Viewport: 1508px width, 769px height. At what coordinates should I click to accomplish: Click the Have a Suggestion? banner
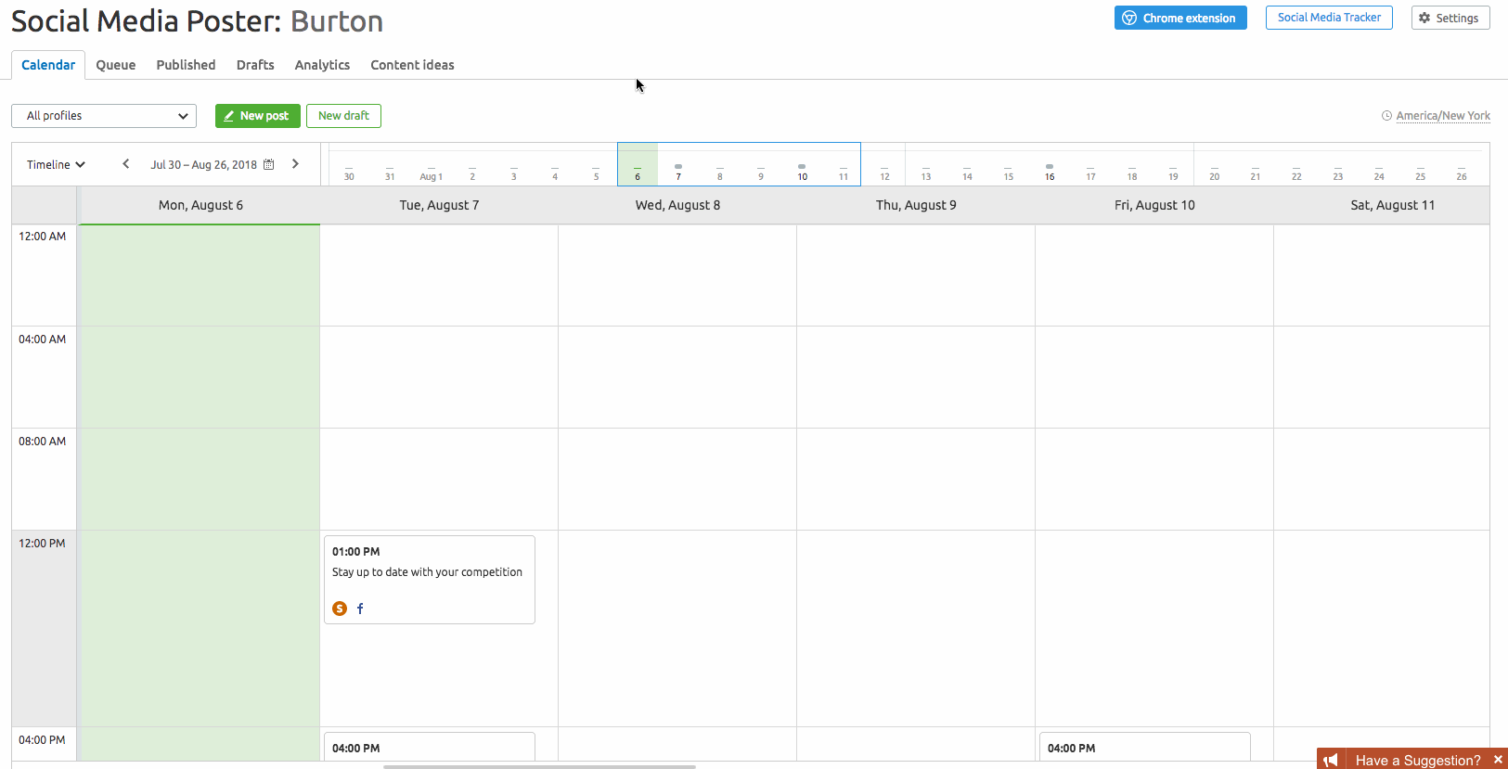pos(1418,760)
